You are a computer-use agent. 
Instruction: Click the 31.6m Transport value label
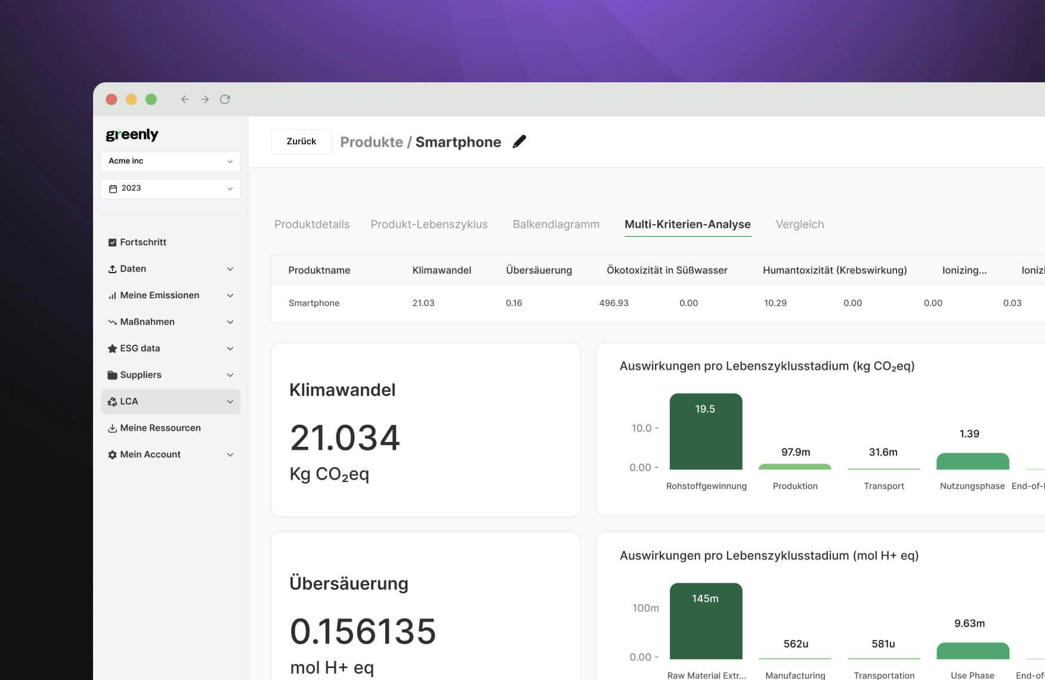click(883, 452)
